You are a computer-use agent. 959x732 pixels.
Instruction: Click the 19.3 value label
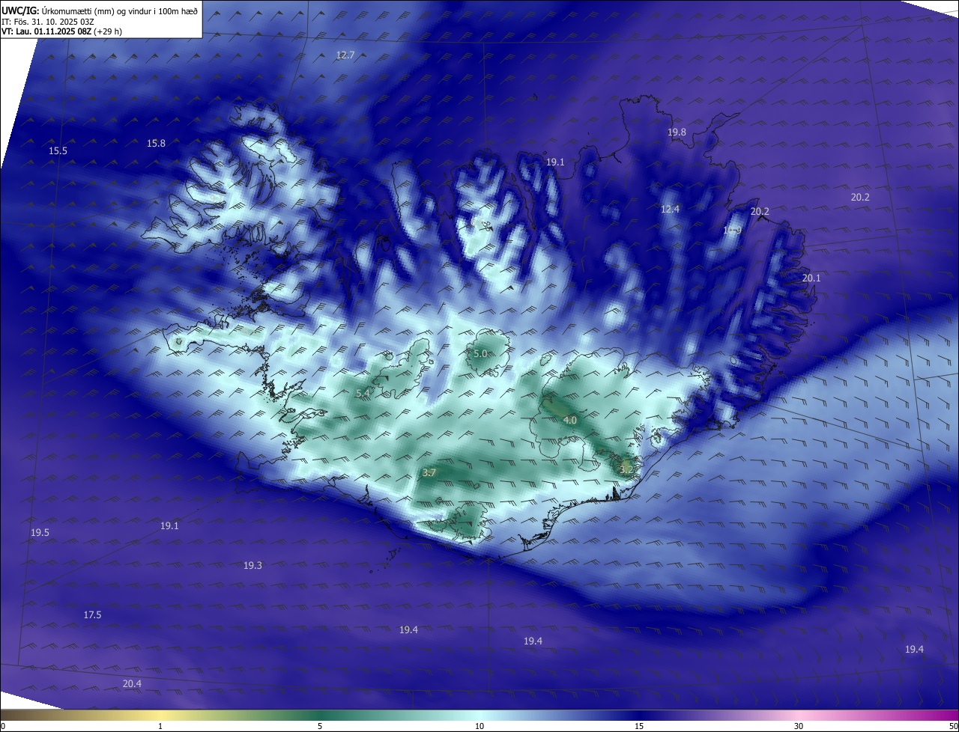(252, 565)
